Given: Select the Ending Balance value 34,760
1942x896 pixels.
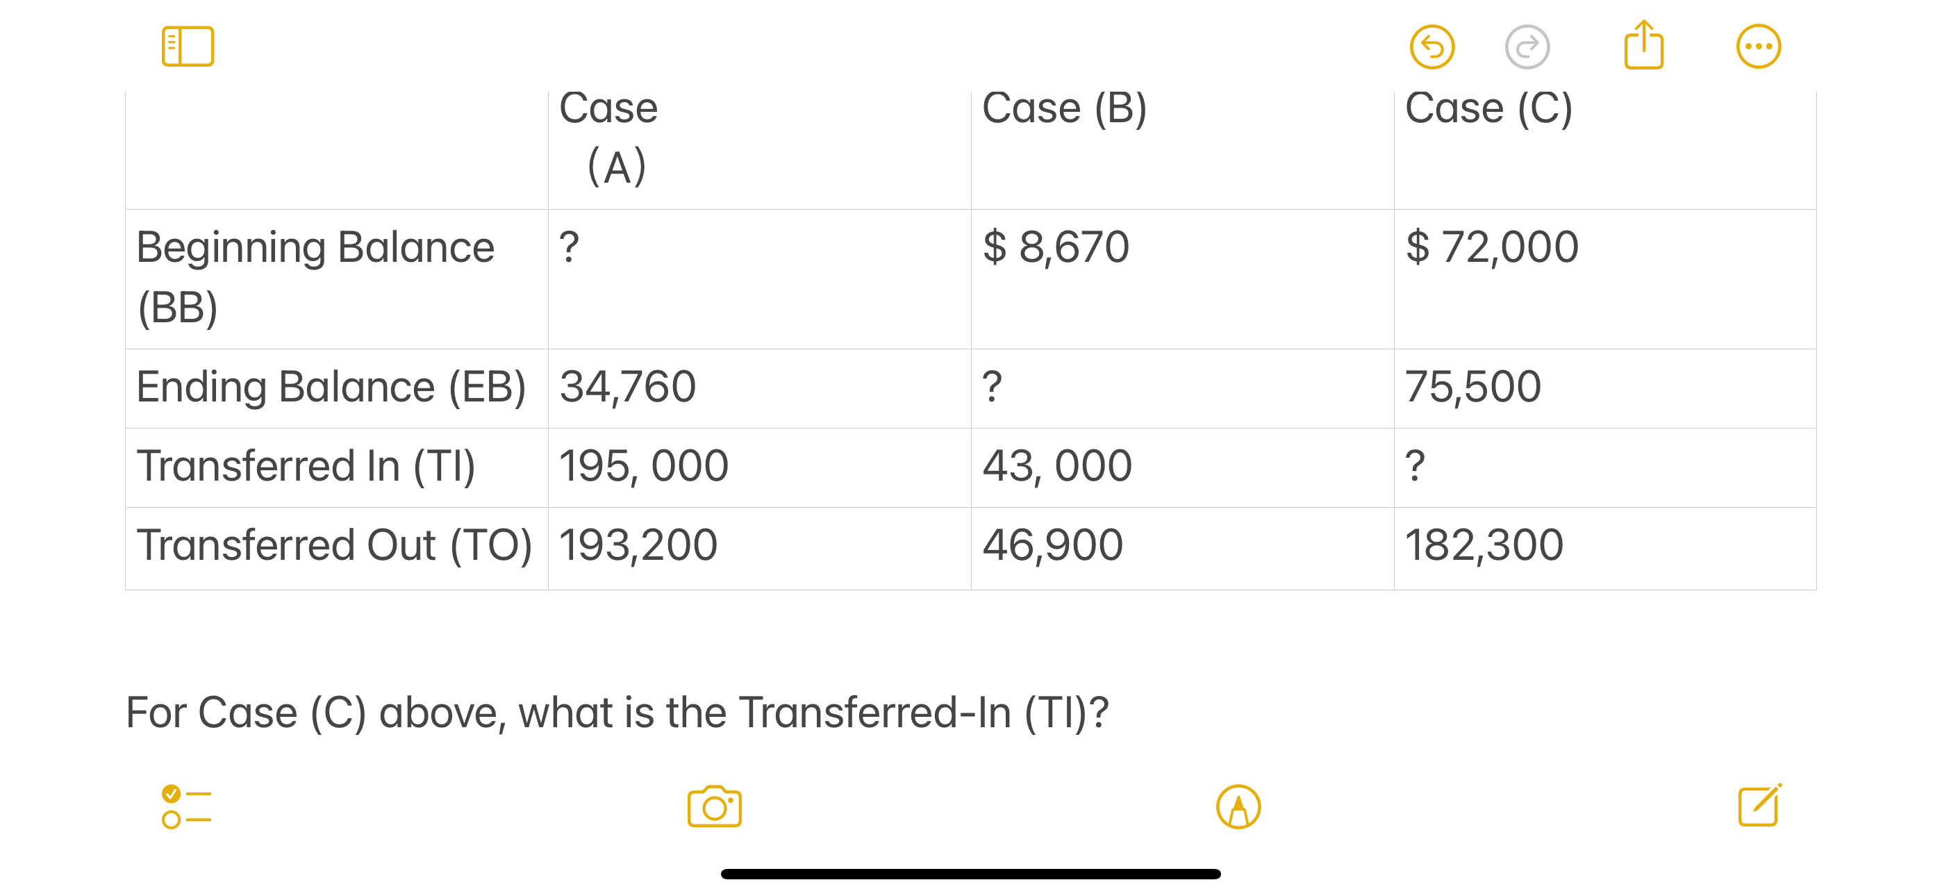Looking at the screenshot, I should pyautogui.click(x=626, y=386).
